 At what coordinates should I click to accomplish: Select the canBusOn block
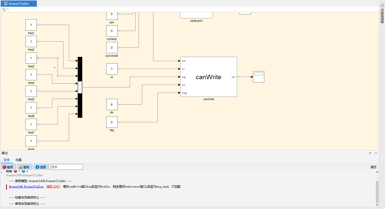197,15
